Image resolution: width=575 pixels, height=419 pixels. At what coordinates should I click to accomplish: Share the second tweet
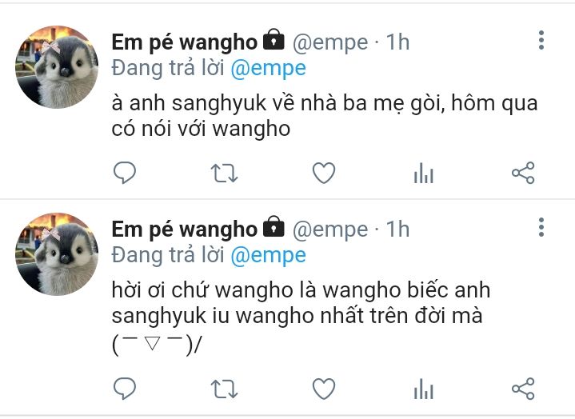click(x=523, y=388)
